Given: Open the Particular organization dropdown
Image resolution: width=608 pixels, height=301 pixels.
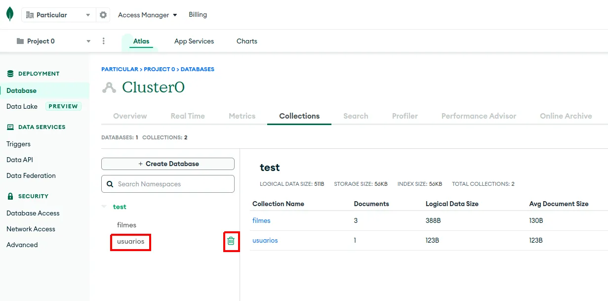Looking at the screenshot, I should coord(58,15).
